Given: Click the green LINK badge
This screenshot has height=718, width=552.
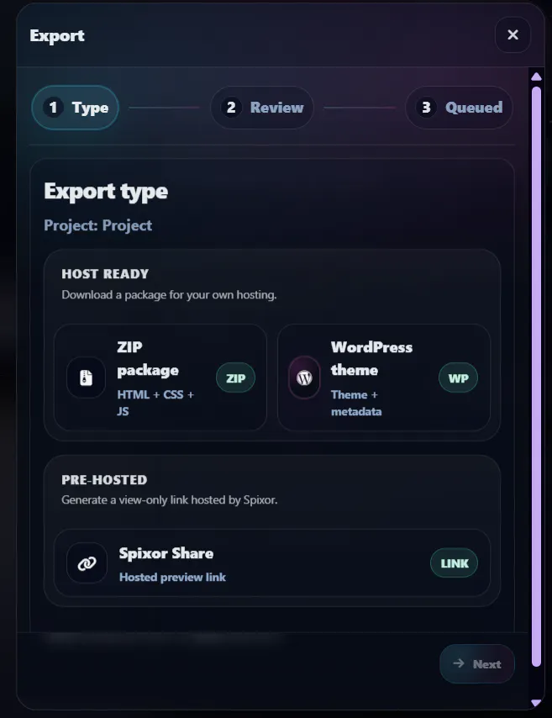Looking at the screenshot, I should coord(454,563).
